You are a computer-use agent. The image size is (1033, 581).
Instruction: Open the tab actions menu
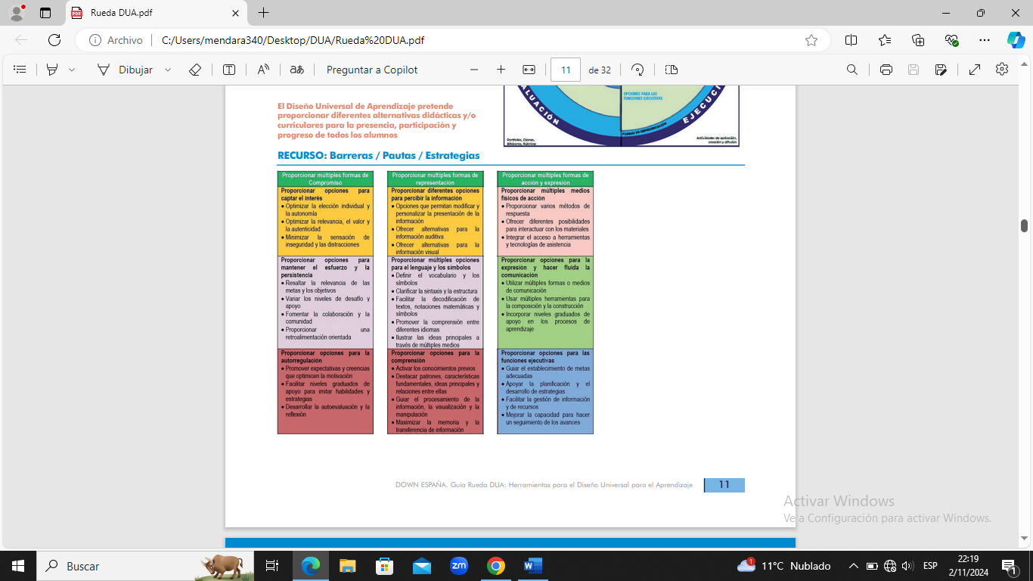pyautogui.click(x=45, y=13)
